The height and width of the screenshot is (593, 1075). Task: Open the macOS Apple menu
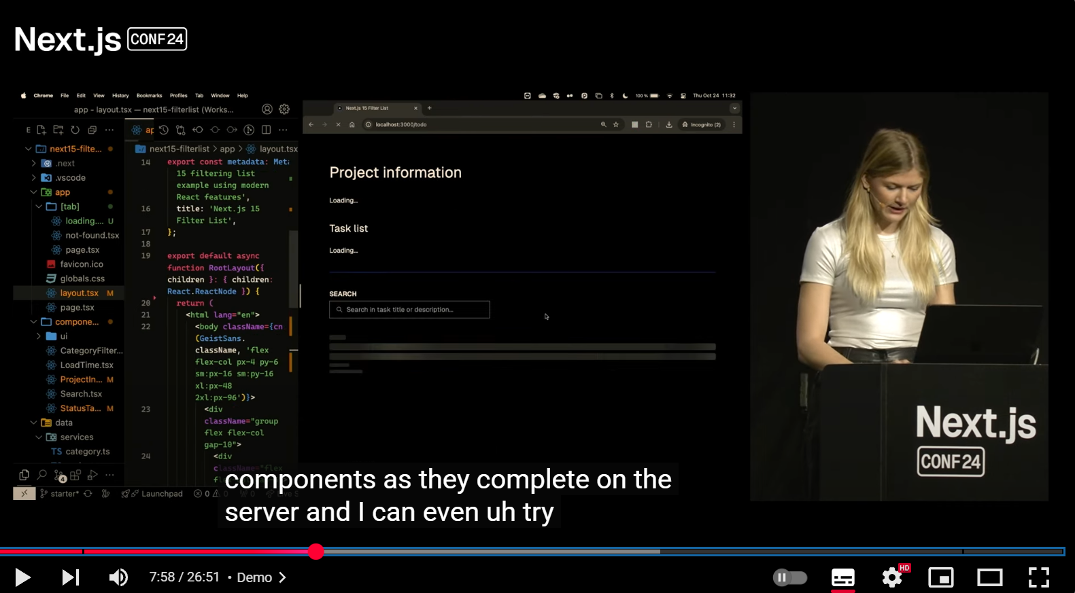pyautogui.click(x=23, y=96)
